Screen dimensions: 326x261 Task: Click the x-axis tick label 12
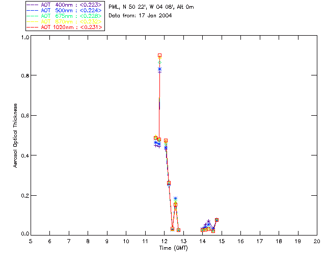click(165, 241)
